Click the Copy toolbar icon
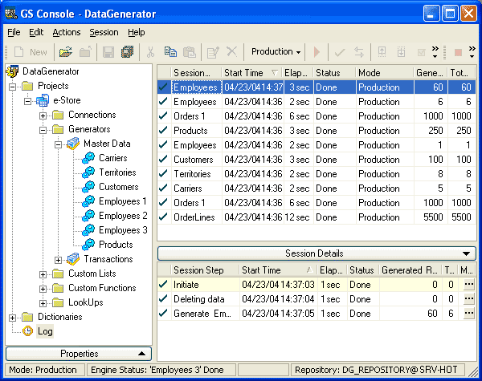The width and height of the screenshot is (482, 381). (x=170, y=52)
